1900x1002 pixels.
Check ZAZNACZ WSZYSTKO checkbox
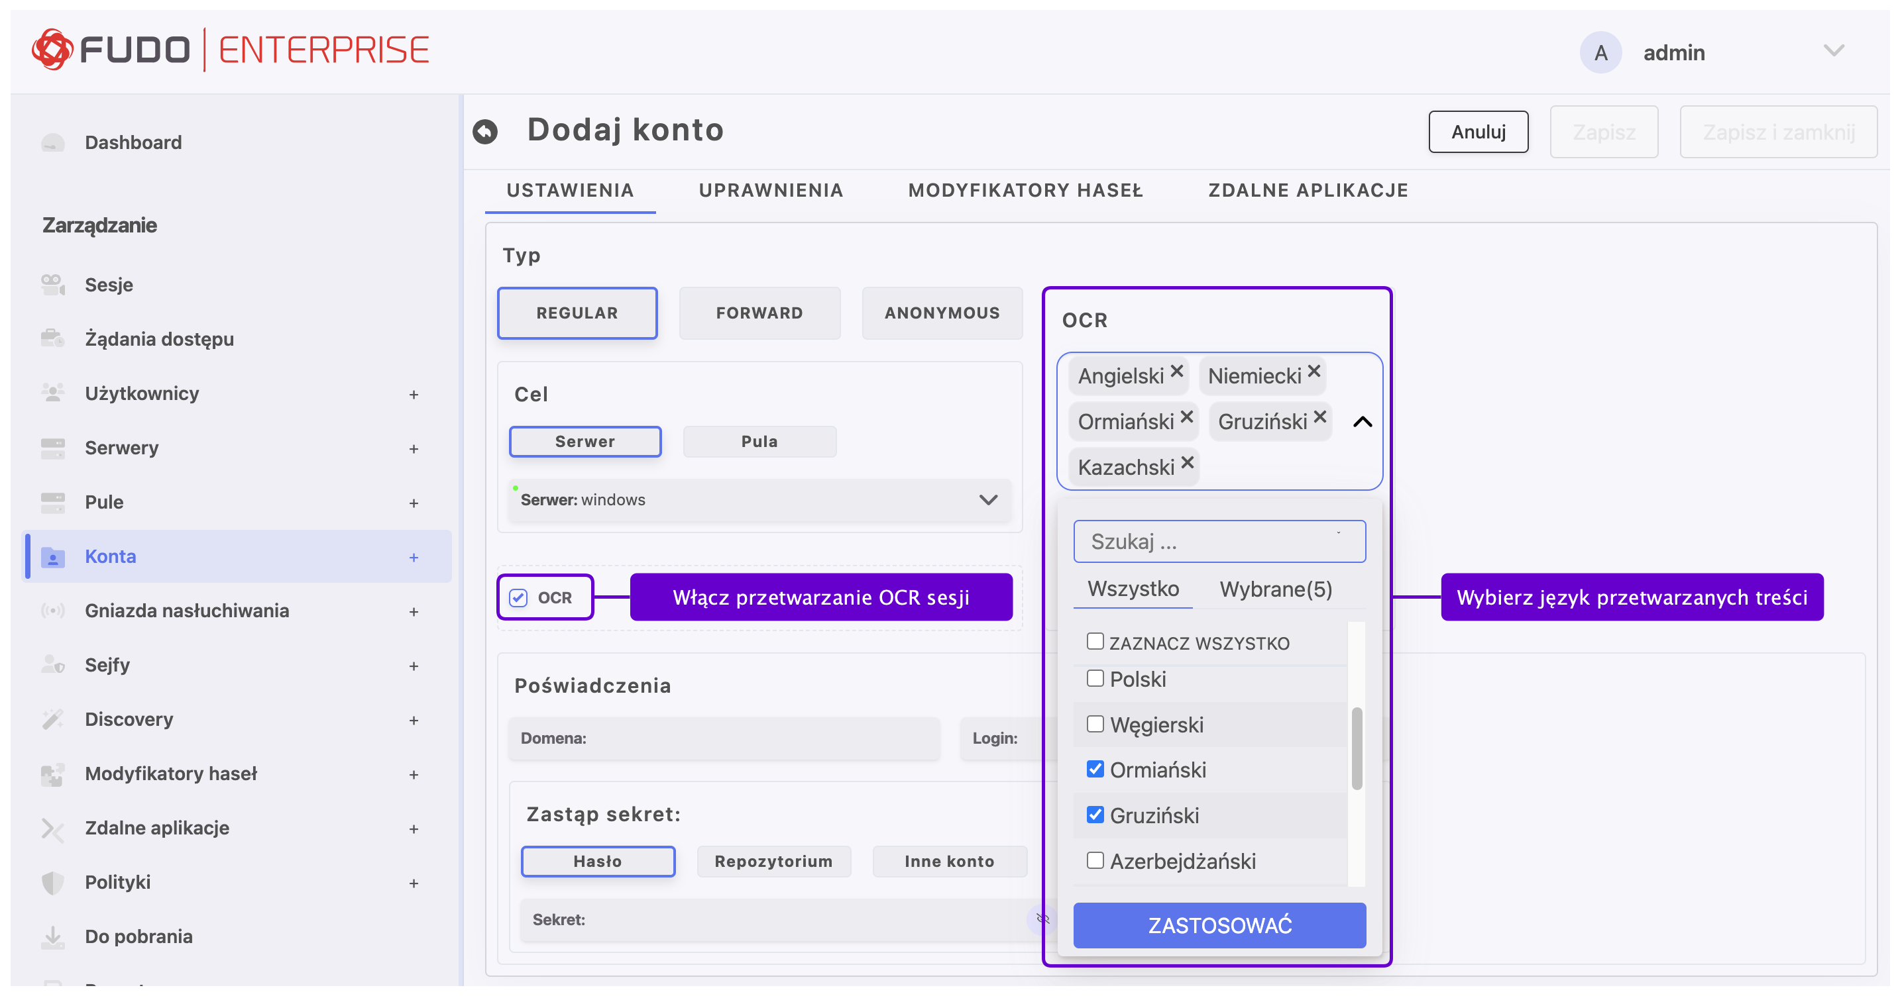click(1095, 642)
